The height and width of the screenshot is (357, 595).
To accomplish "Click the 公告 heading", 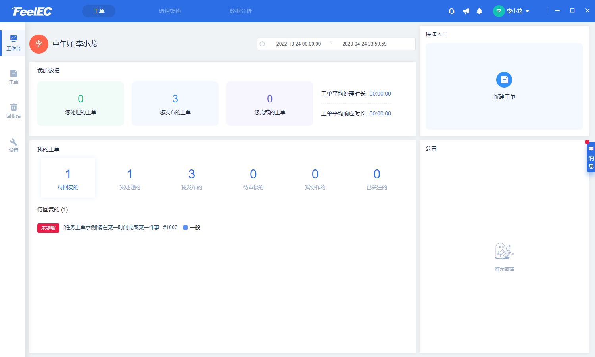I will tap(431, 148).
